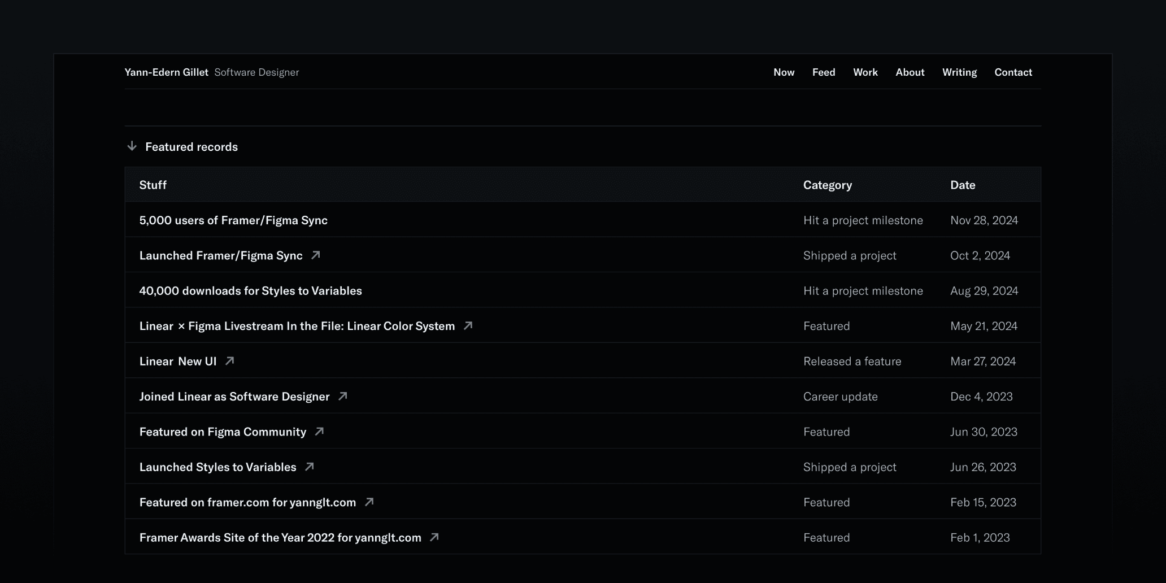The width and height of the screenshot is (1166, 583).
Task: Click the Date column header
Action: pyautogui.click(x=963, y=185)
